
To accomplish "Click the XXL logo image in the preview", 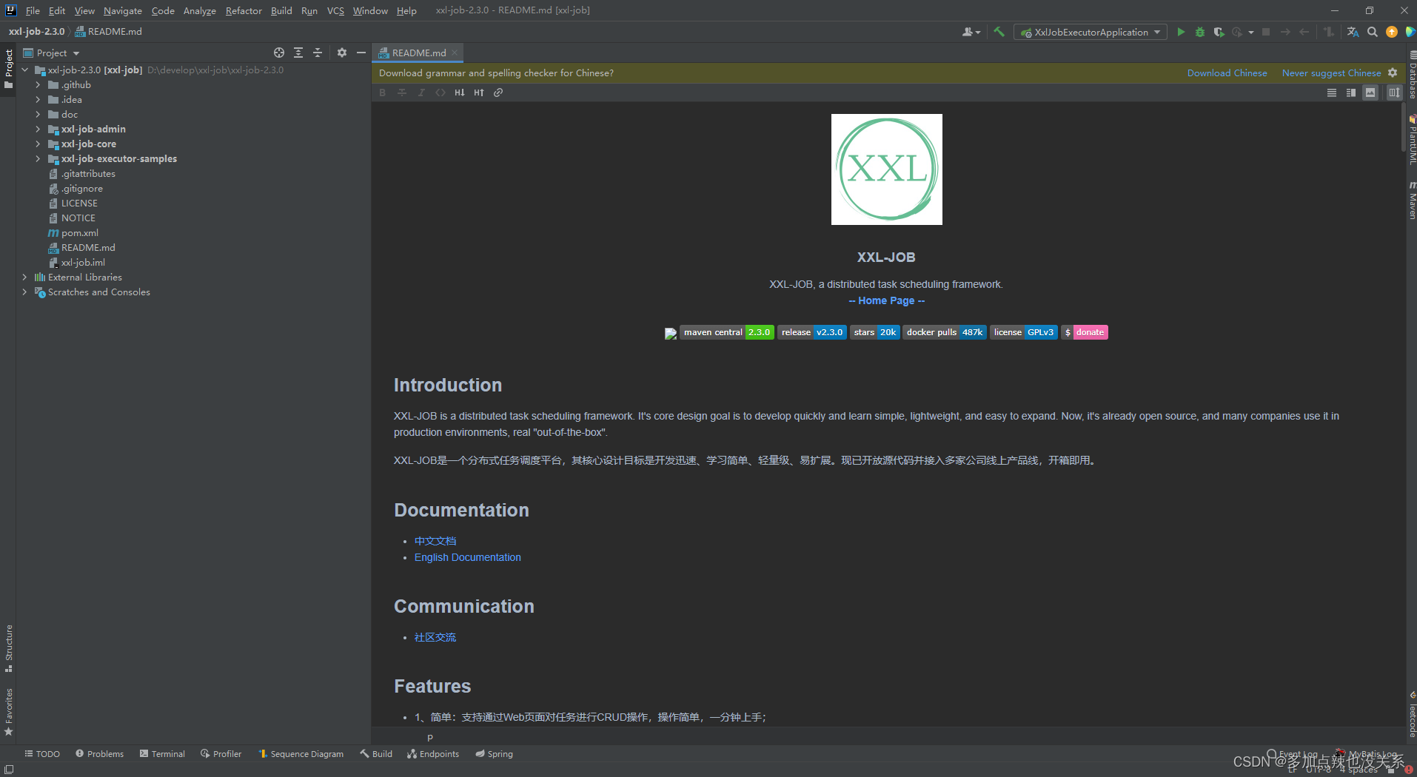I will [886, 169].
